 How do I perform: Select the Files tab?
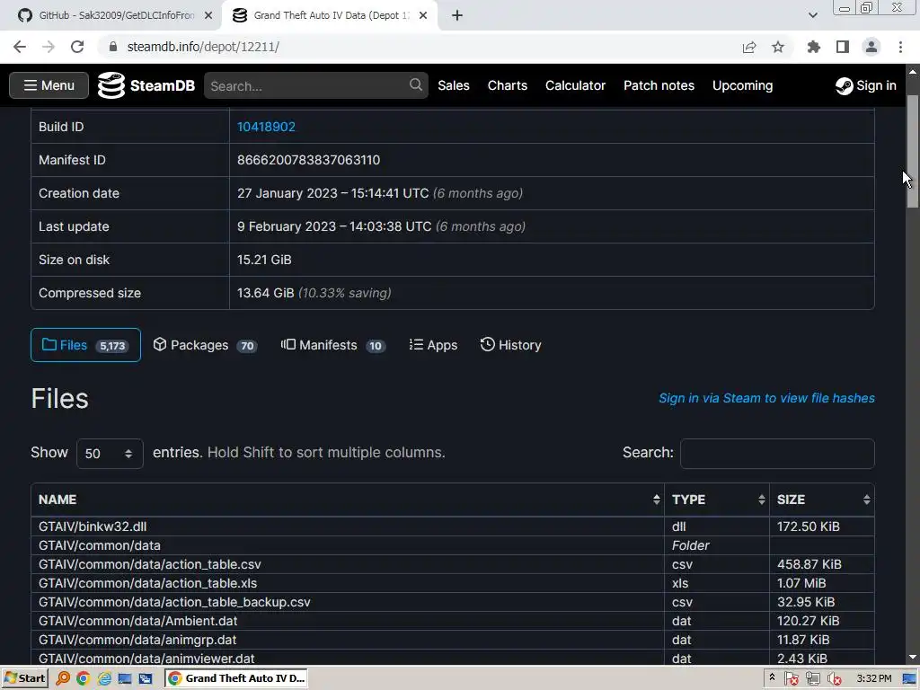pyautogui.click(x=85, y=345)
